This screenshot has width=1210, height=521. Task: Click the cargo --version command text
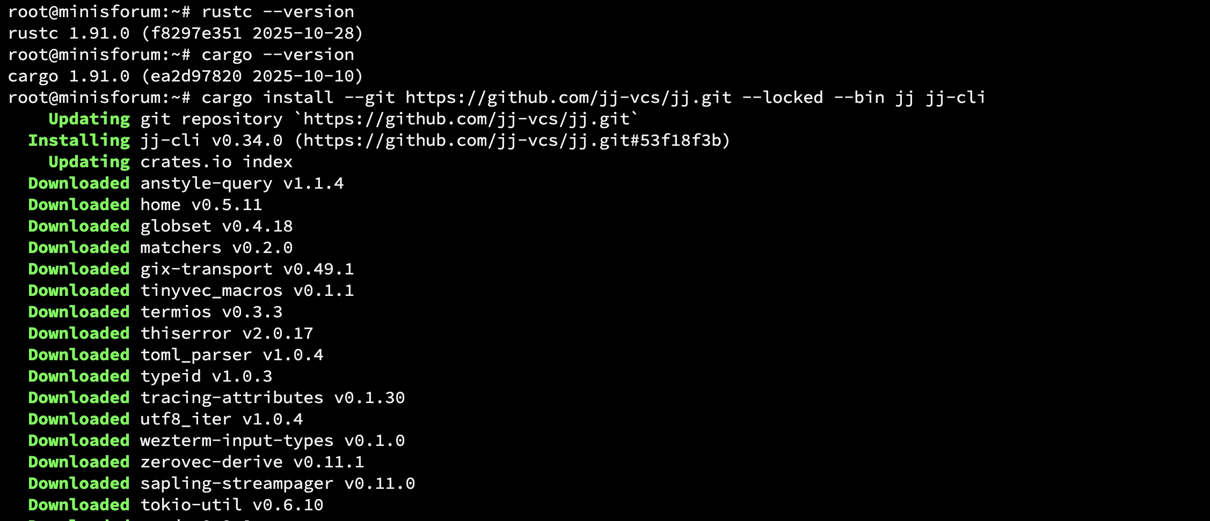click(x=278, y=55)
